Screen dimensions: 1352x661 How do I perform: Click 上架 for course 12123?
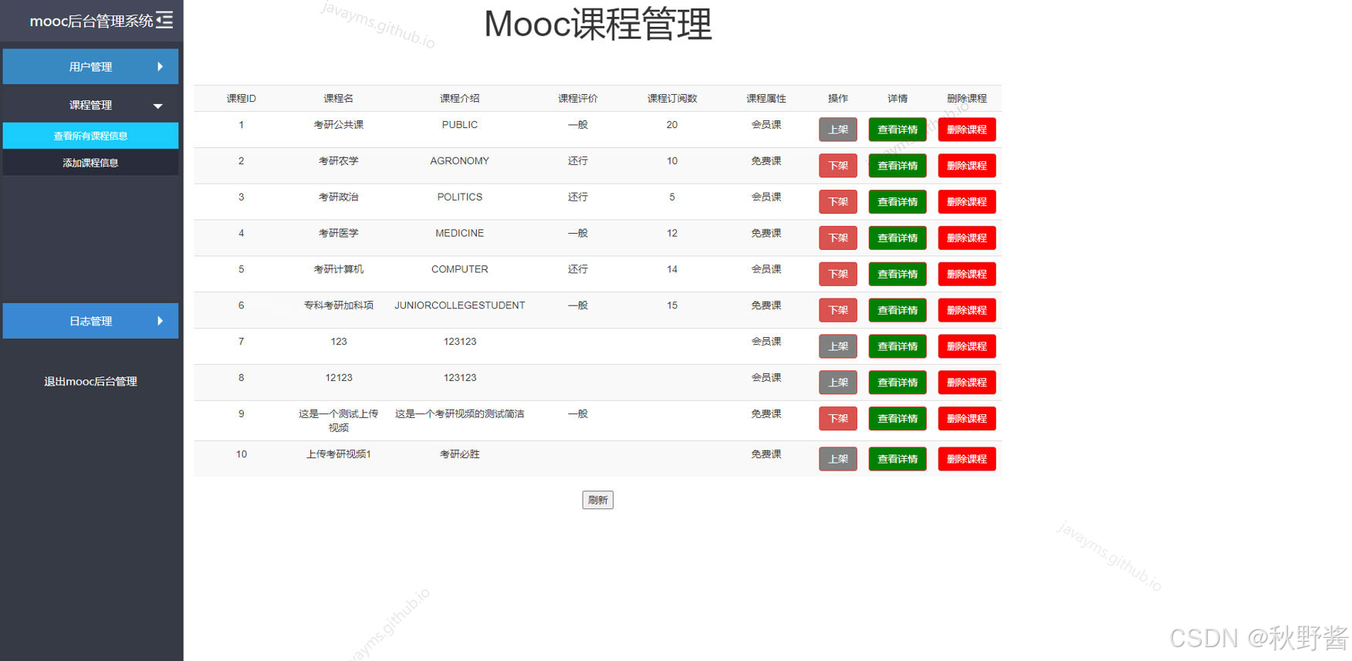coord(838,383)
